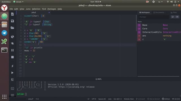Click the cursor position 11:2 in status bar

[x=37, y=99]
